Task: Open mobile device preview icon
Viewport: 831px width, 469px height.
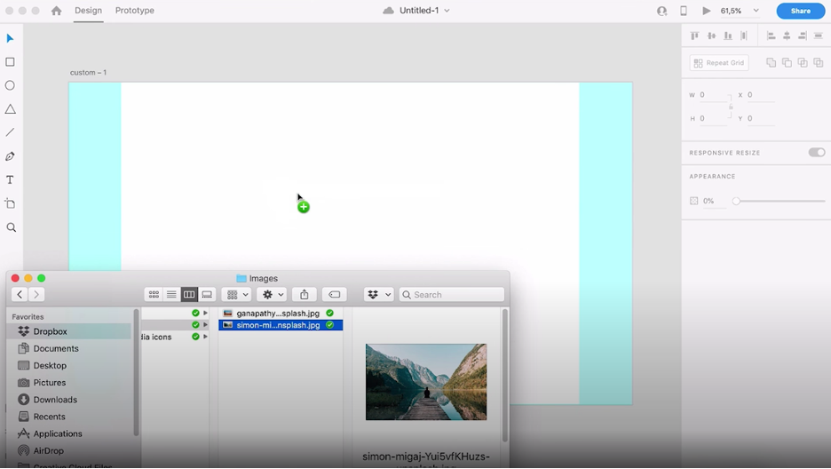Action: [684, 11]
